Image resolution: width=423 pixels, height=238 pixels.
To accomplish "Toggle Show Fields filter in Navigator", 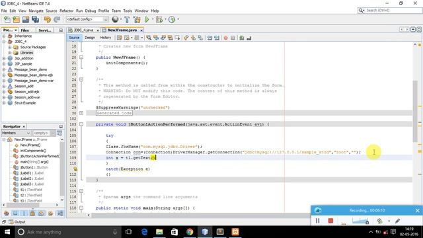I will tap(15, 214).
